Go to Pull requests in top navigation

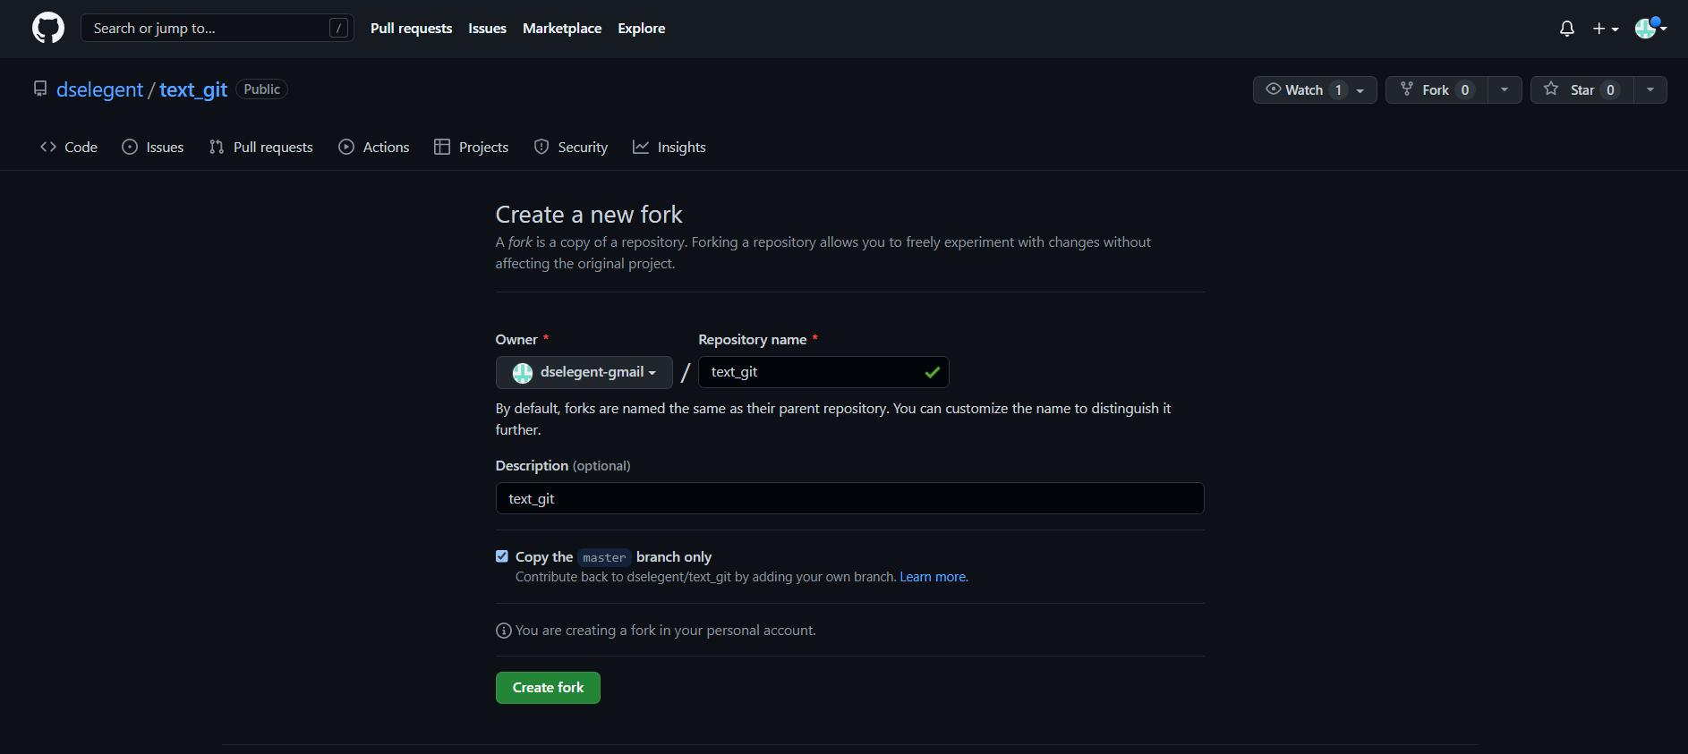tap(411, 29)
